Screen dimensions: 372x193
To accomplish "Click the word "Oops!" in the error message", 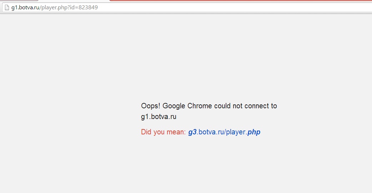I will click(x=151, y=106).
